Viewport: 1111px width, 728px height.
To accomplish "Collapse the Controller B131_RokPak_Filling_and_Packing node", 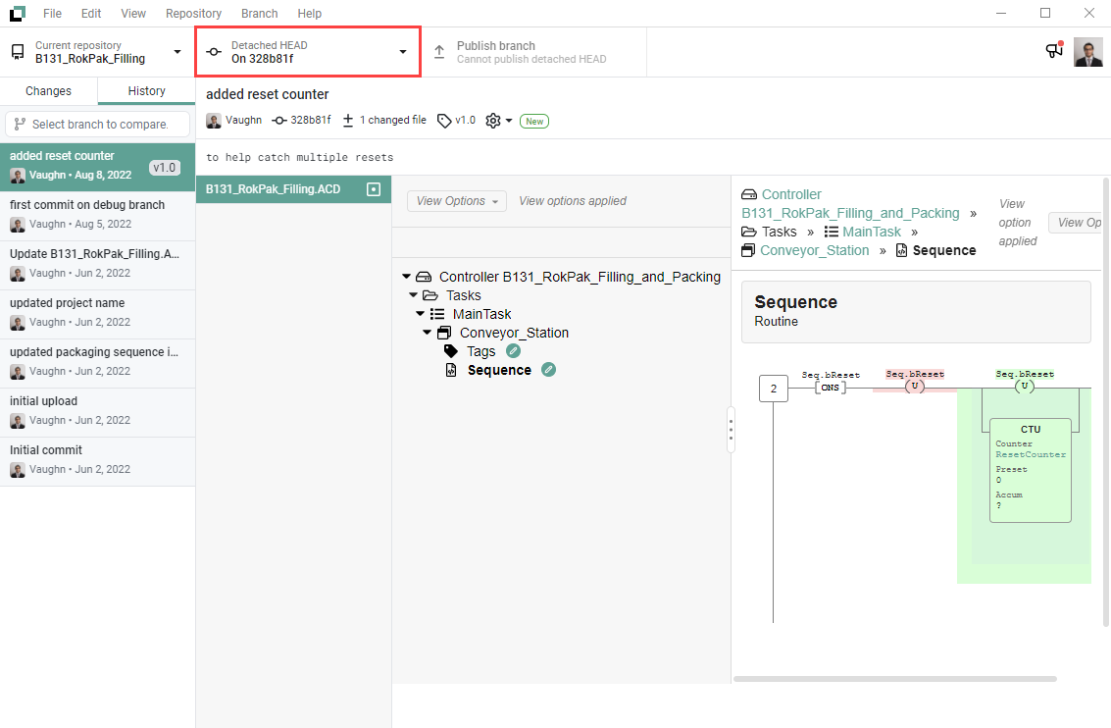I will coord(407,277).
